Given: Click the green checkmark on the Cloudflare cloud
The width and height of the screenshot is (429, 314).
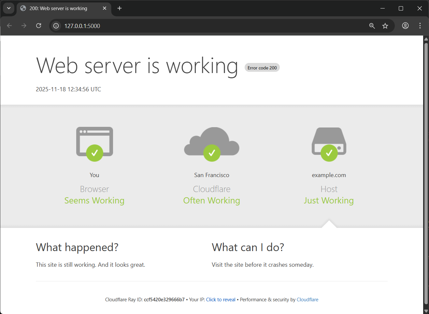Looking at the screenshot, I should [212, 153].
